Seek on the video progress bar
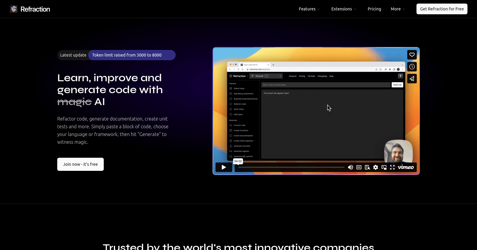 click(291, 167)
